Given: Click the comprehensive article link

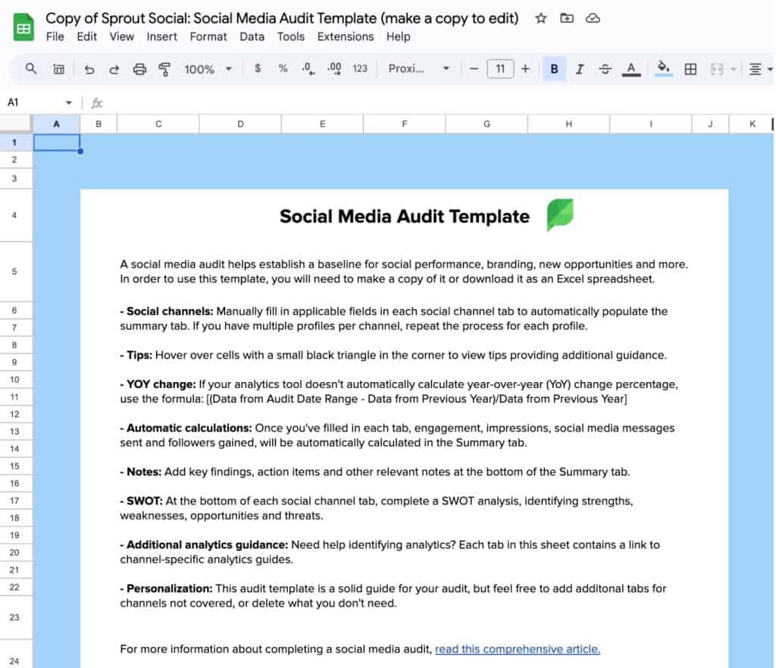Looking at the screenshot, I should tap(518, 649).
